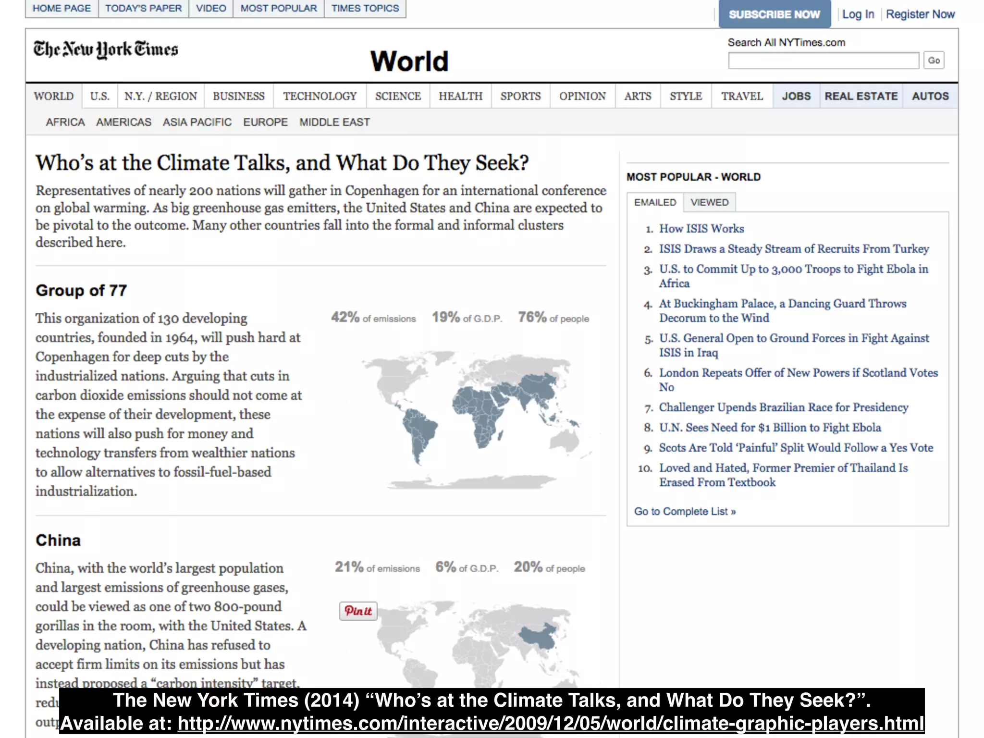
Task: Open the VIDEO nav item
Action: tap(211, 8)
